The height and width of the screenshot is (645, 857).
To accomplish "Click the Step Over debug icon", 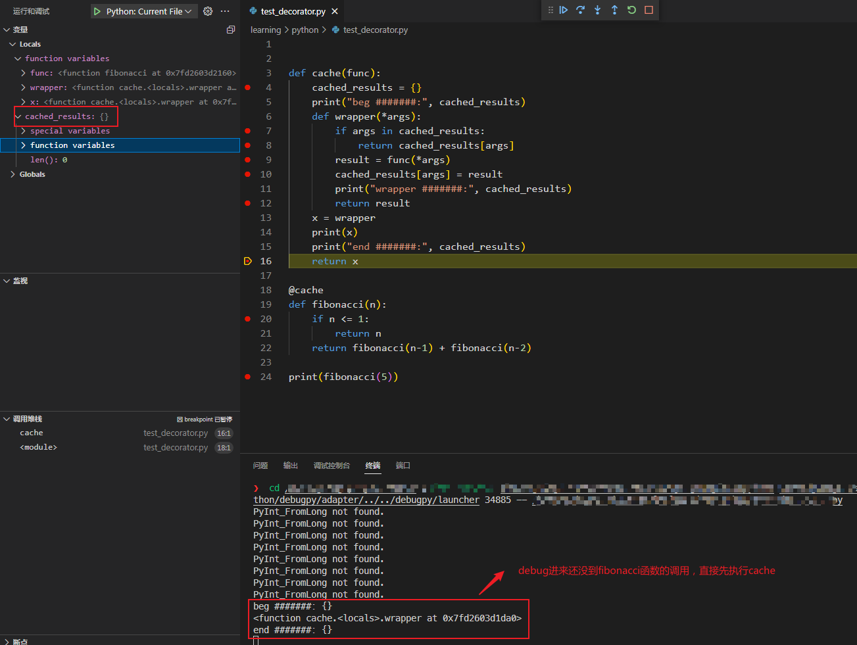I will pyautogui.click(x=580, y=10).
